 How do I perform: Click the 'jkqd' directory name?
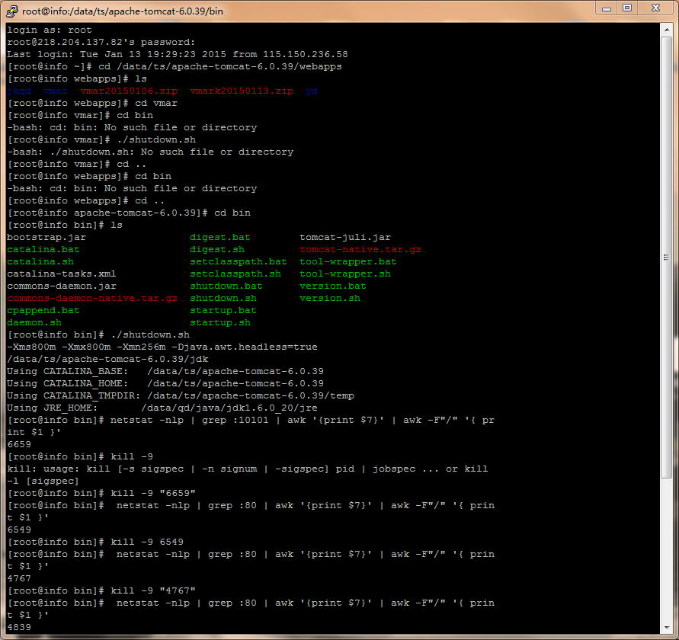click(x=19, y=91)
